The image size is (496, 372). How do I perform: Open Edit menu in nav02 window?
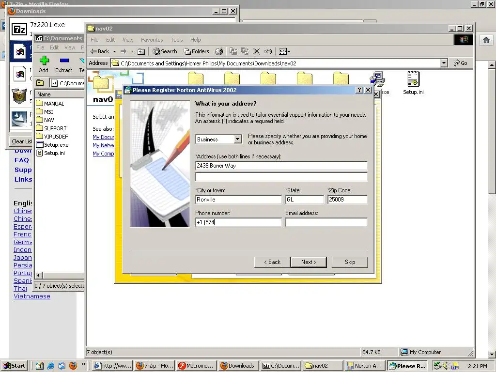click(x=110, y=40)
